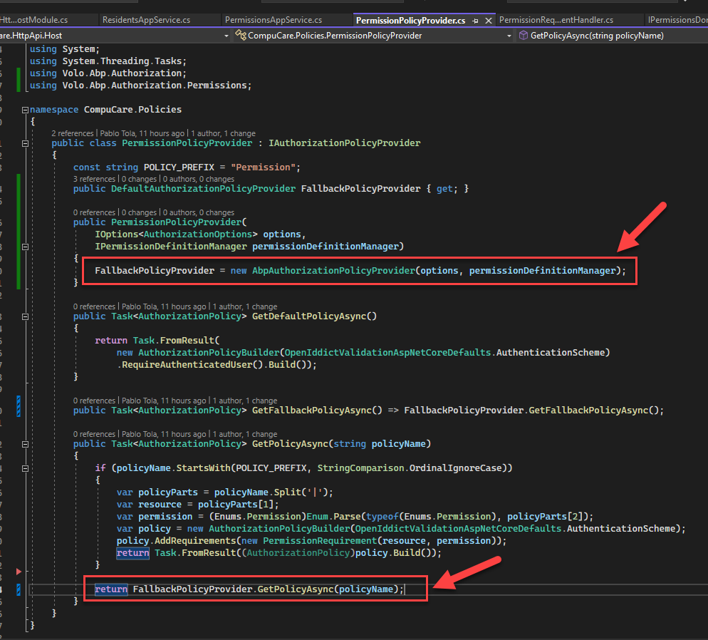The height and width of the screenshot is (640, 708).
Task: Click the method cube icon beside GetPolicyAsync
Action: (523, 36)
